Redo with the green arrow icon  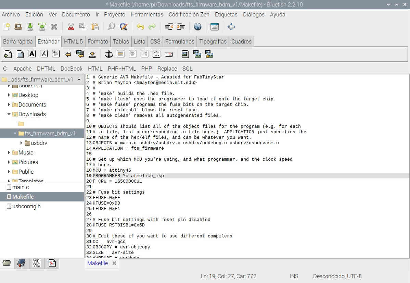pyautogui.click(x=152, y=26)
